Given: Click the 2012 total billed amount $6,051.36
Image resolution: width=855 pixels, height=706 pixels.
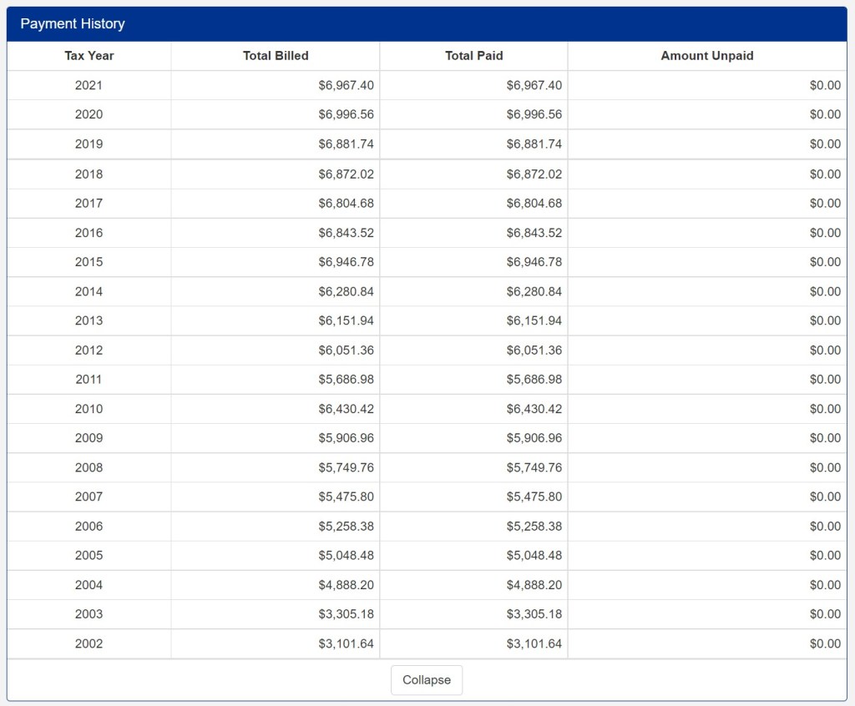Looking at the screenshot, I should (346, 350).
